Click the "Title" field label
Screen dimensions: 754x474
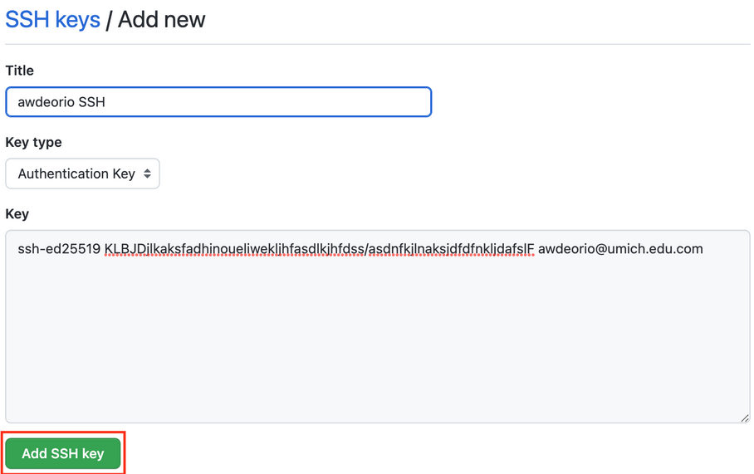coord(20,71)
